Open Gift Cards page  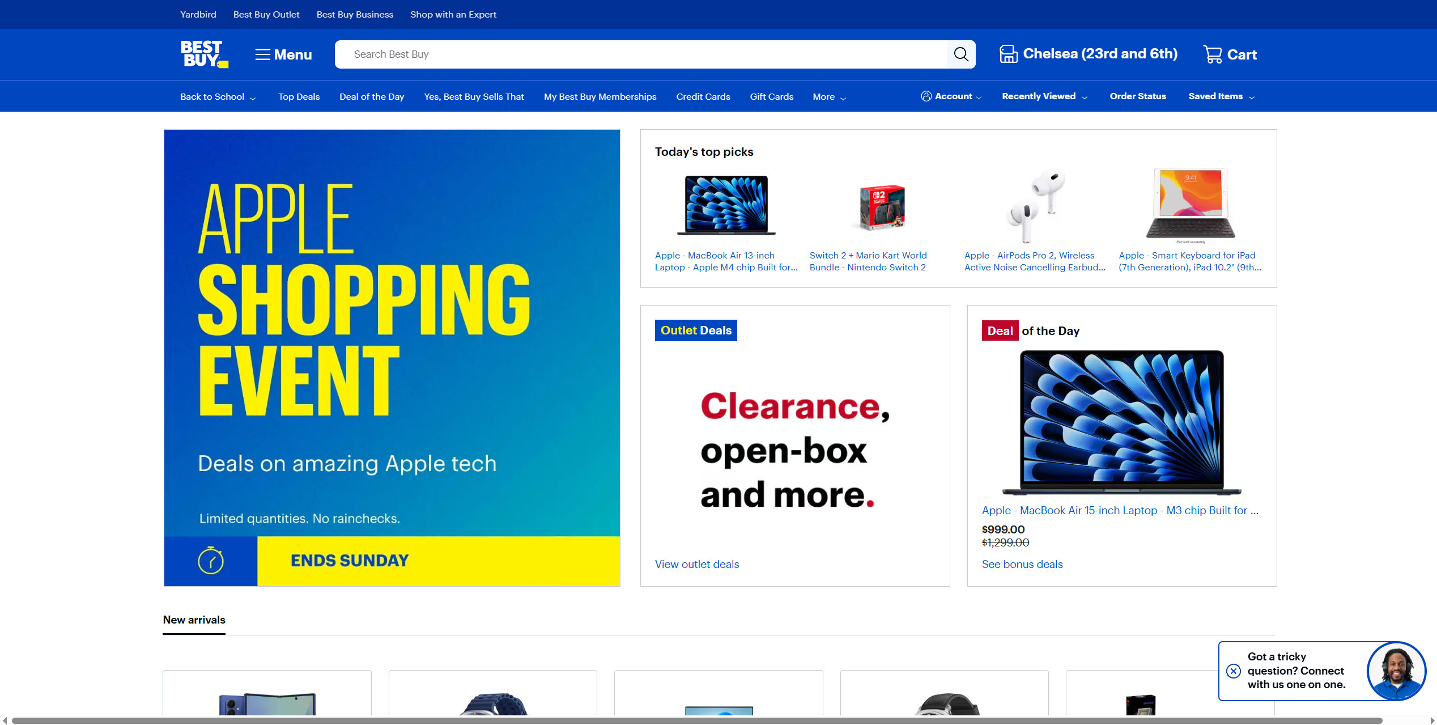coord(771,97)
